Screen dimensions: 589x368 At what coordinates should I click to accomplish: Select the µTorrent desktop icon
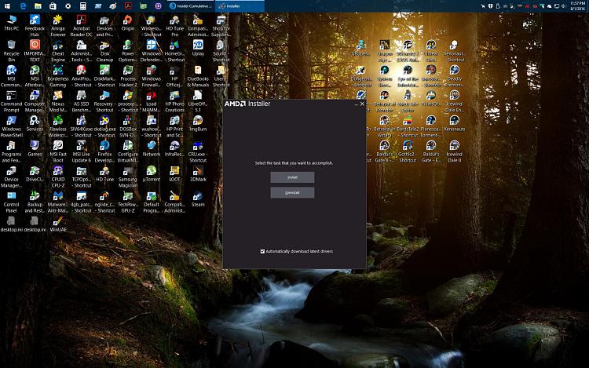click(152, 173)
